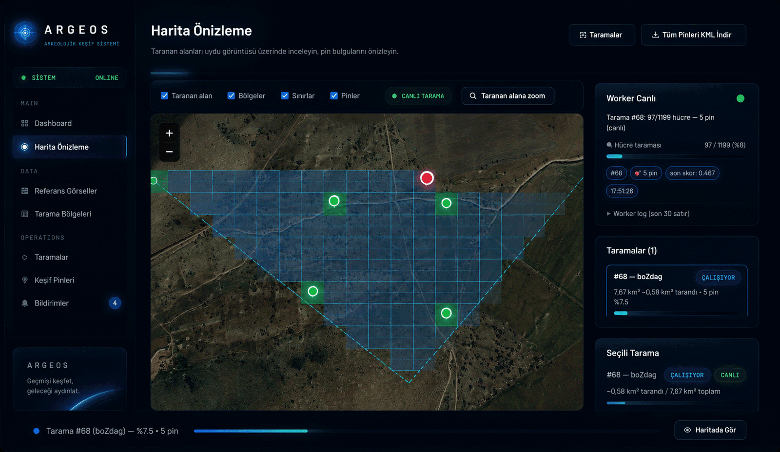The height and width of the screenshot is (452, 780).
Task: Click the top Taramalar button
Action: [602, 35]
